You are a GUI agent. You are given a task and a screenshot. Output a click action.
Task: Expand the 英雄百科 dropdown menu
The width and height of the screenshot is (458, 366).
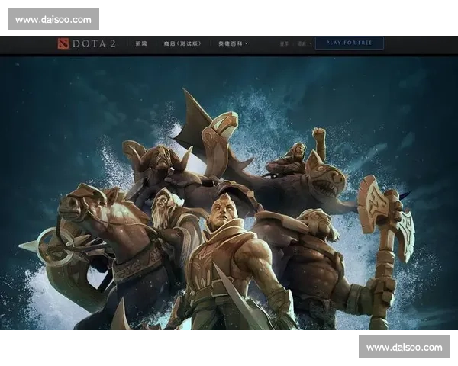click(x=232, y=43)
